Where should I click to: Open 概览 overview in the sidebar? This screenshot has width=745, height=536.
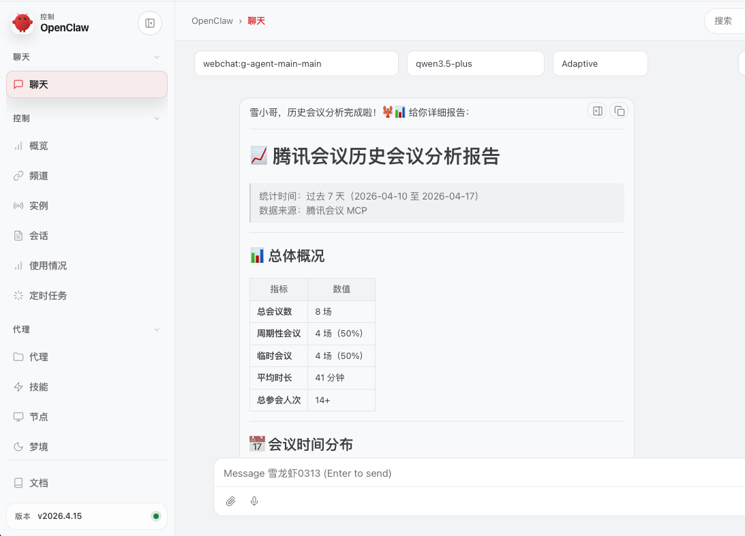pos(38,146)
